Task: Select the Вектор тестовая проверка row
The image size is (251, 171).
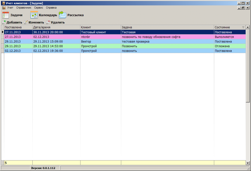Action: (x=125, y=42)
